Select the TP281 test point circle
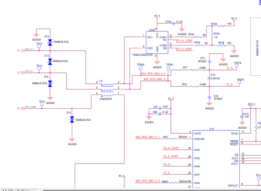Viewport: 261px width, 191px height. click(x=168, y=68)
